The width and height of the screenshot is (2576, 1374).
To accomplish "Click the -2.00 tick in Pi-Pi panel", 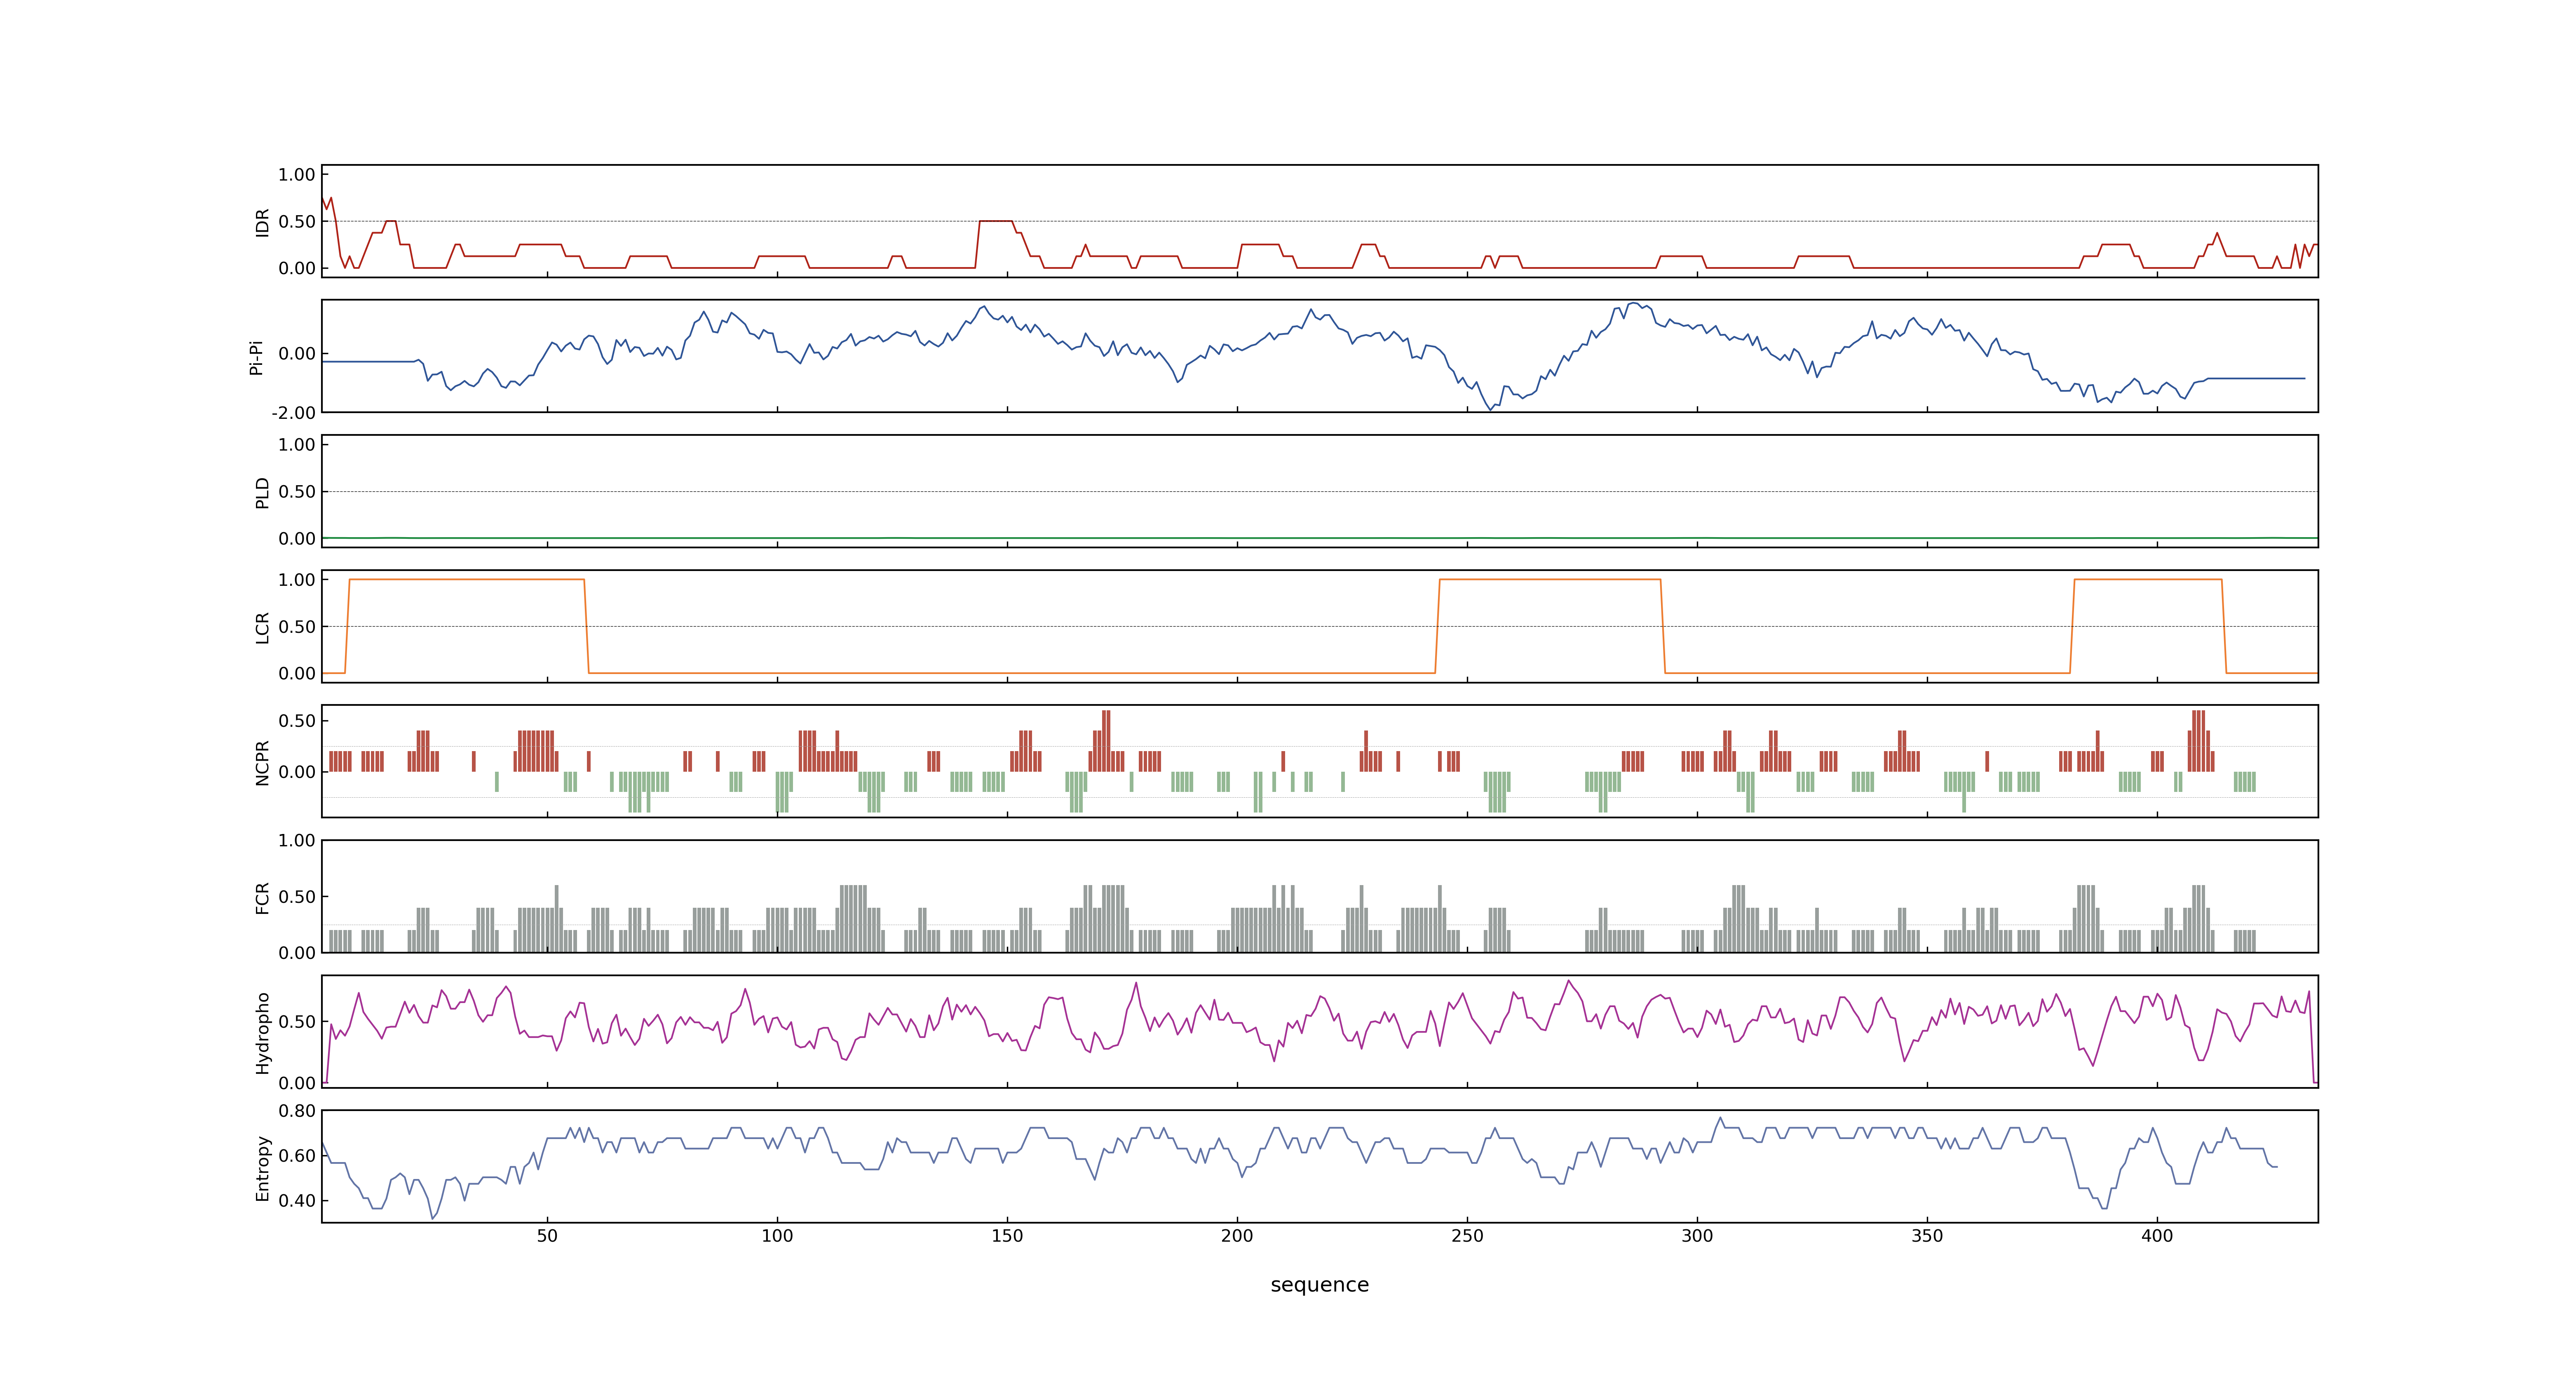I will [293, 413].
